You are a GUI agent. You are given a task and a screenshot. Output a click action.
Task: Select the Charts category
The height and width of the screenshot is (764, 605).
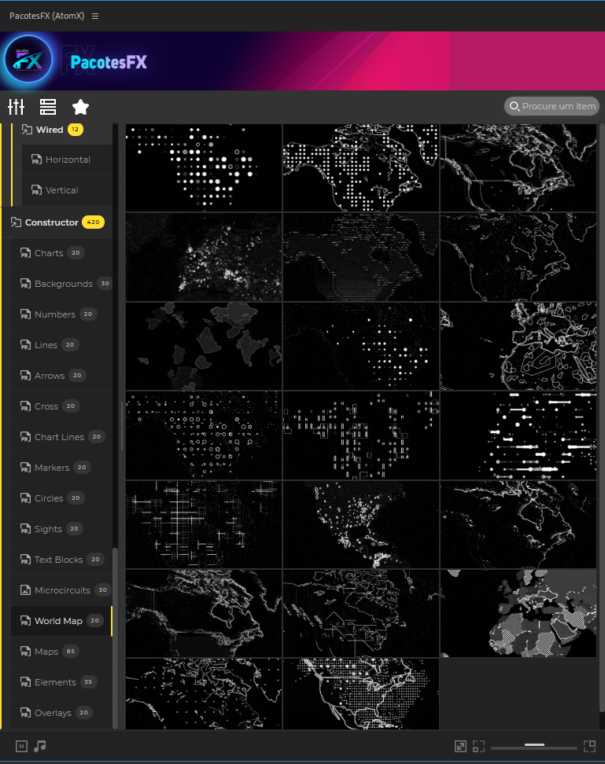(49, 253)
